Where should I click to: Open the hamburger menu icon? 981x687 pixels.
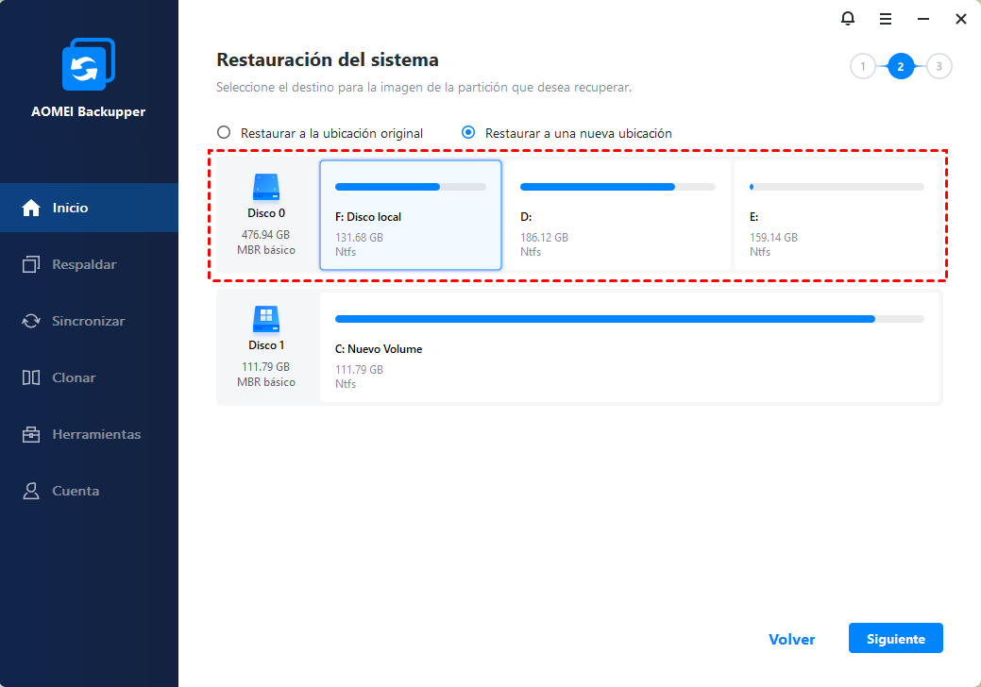(886, 20)
